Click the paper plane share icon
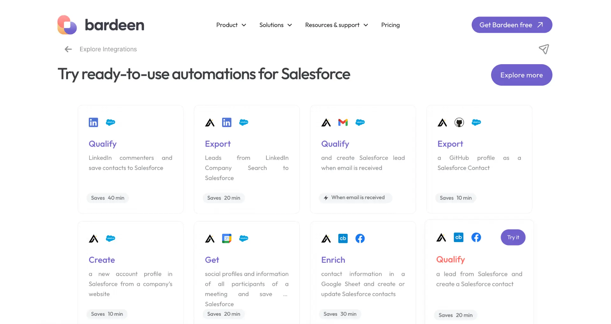The width and height of the screenshot is (611, 324). pos(544,49)
